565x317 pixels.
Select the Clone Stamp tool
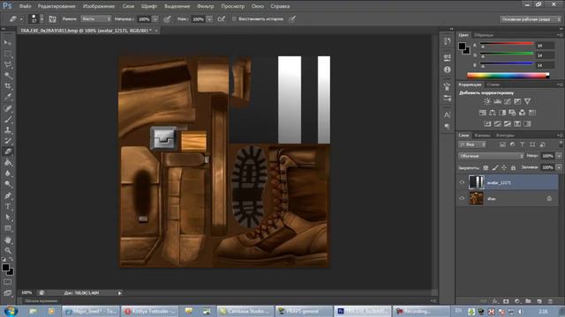pos(8,129)
